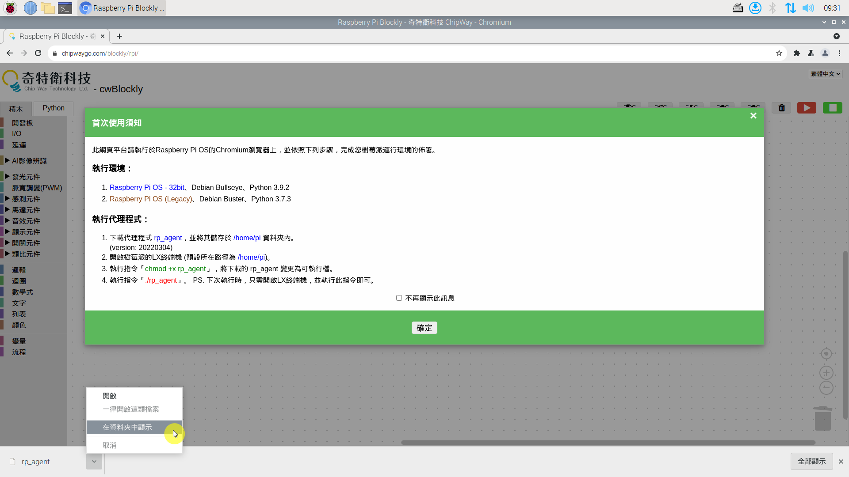Screen dimensions: 849x477
Task: Click the 全部顯示 show all button
Action: tap(811, 461)
